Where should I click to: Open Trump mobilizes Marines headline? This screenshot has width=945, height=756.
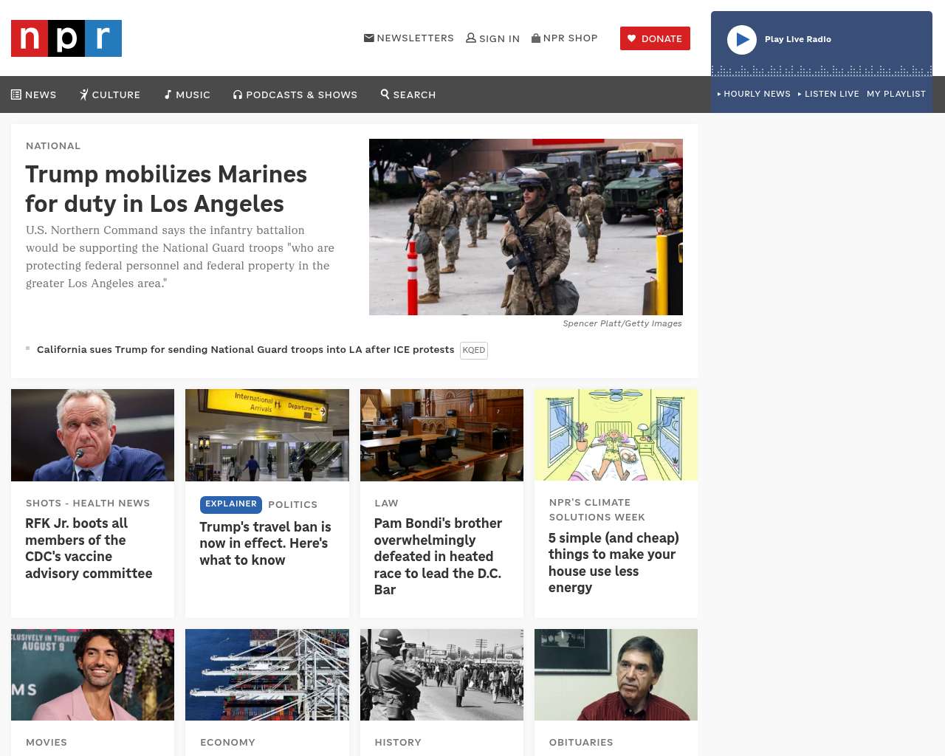click(x=166, y=189)
